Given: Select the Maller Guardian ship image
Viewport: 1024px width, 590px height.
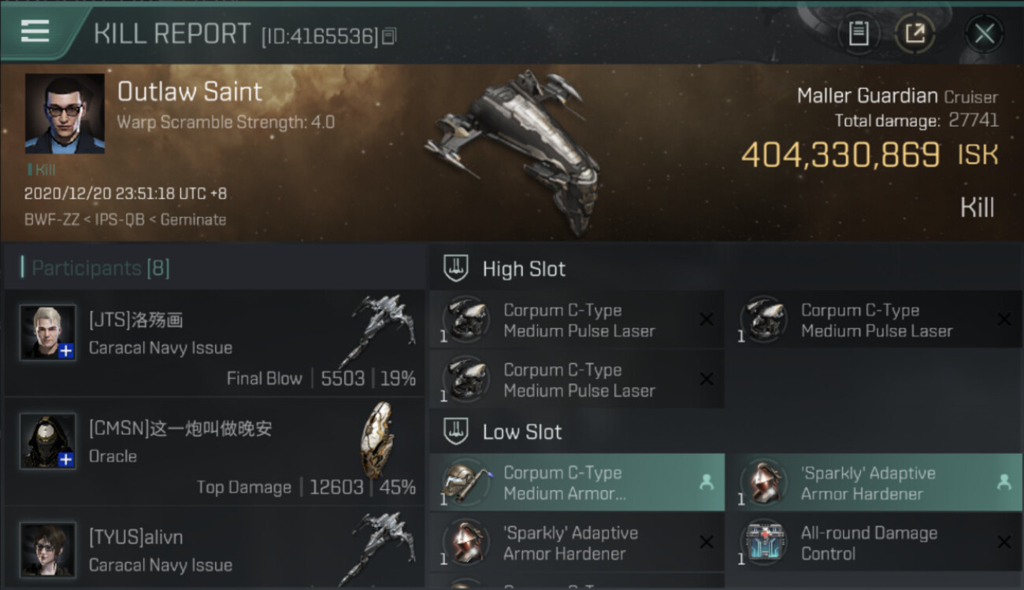Looking at the screenshot, I should pyautogui.click(x=512, y=151).
